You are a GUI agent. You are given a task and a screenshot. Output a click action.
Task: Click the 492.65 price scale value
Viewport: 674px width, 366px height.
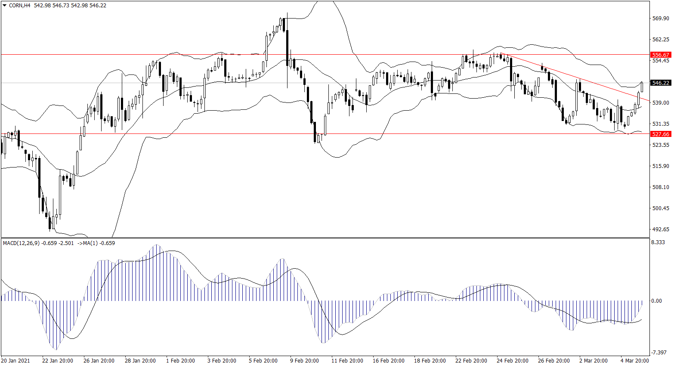(661, 230)
